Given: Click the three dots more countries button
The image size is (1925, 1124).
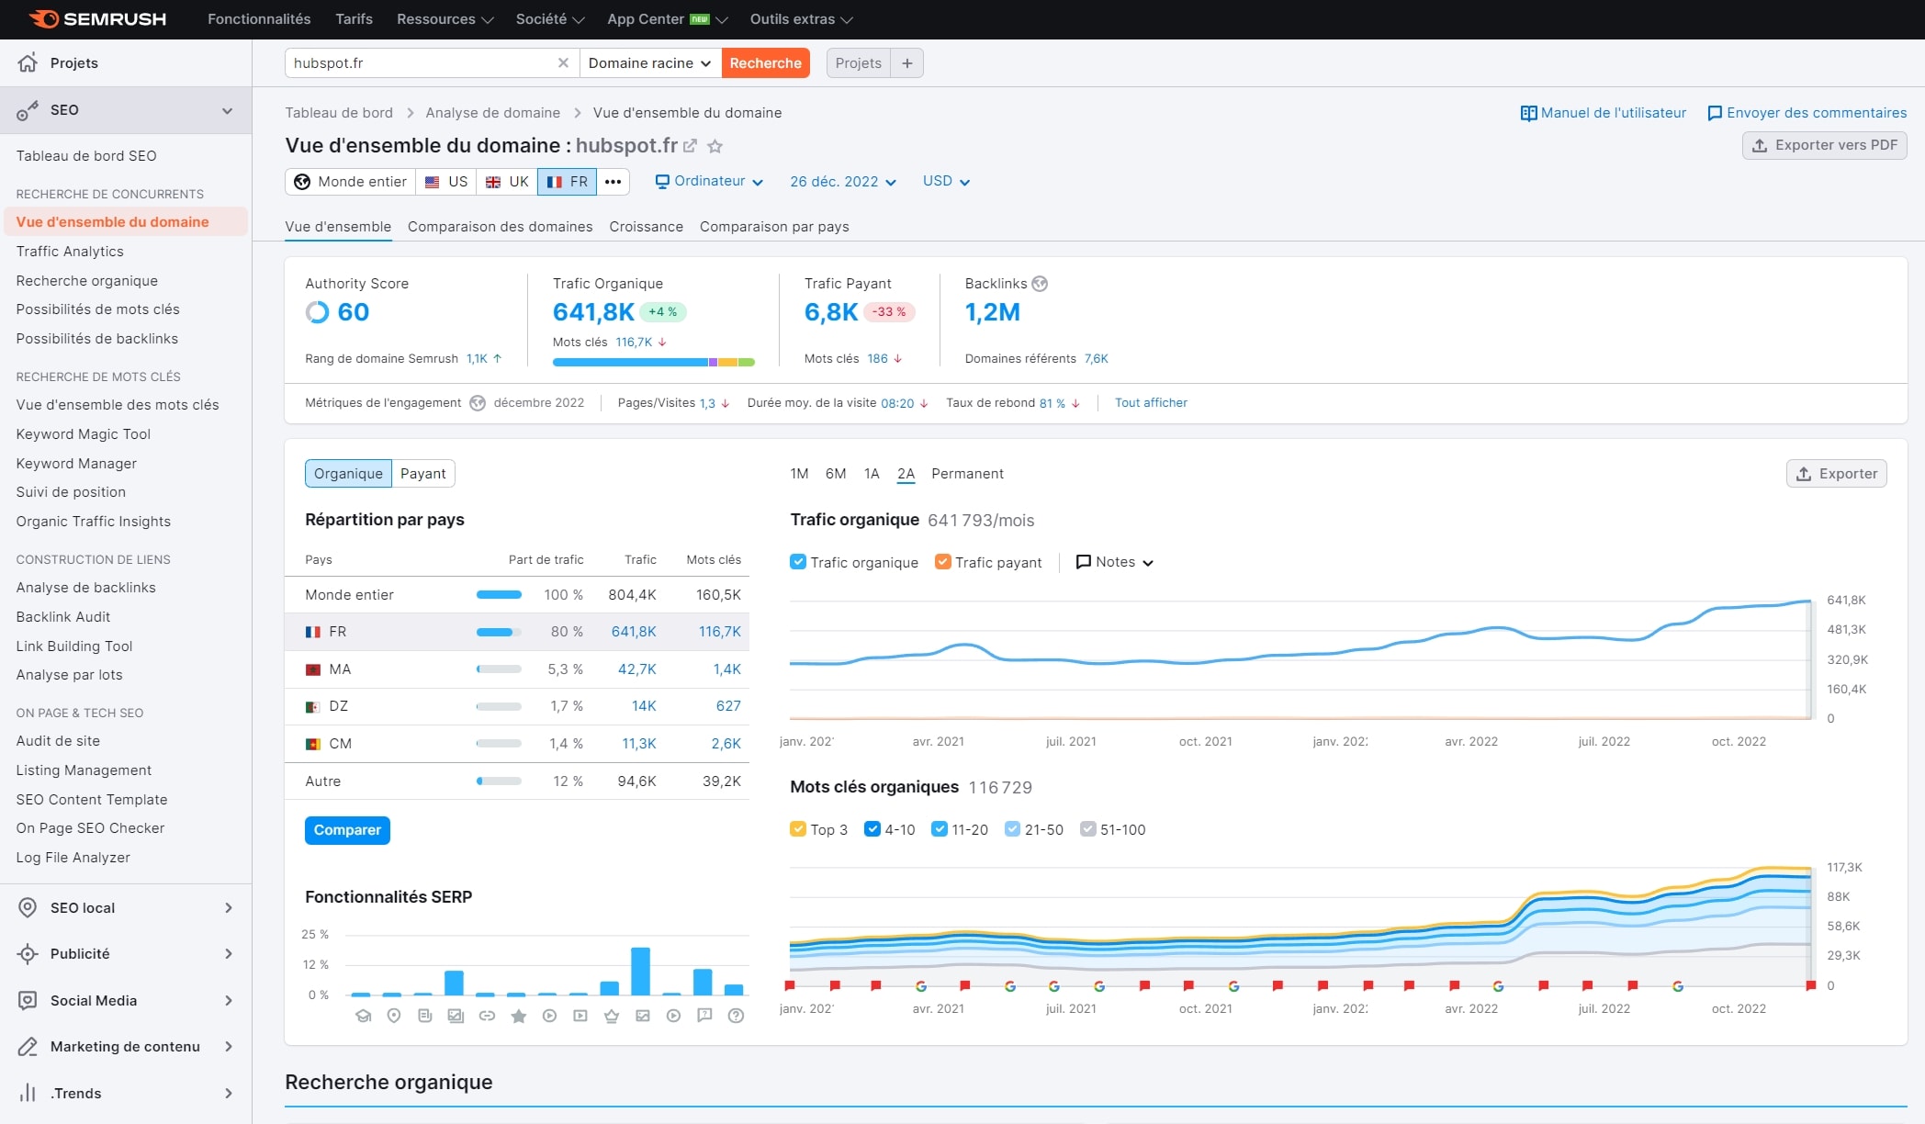Looking at the screenshot, I should tap(613, 182).
